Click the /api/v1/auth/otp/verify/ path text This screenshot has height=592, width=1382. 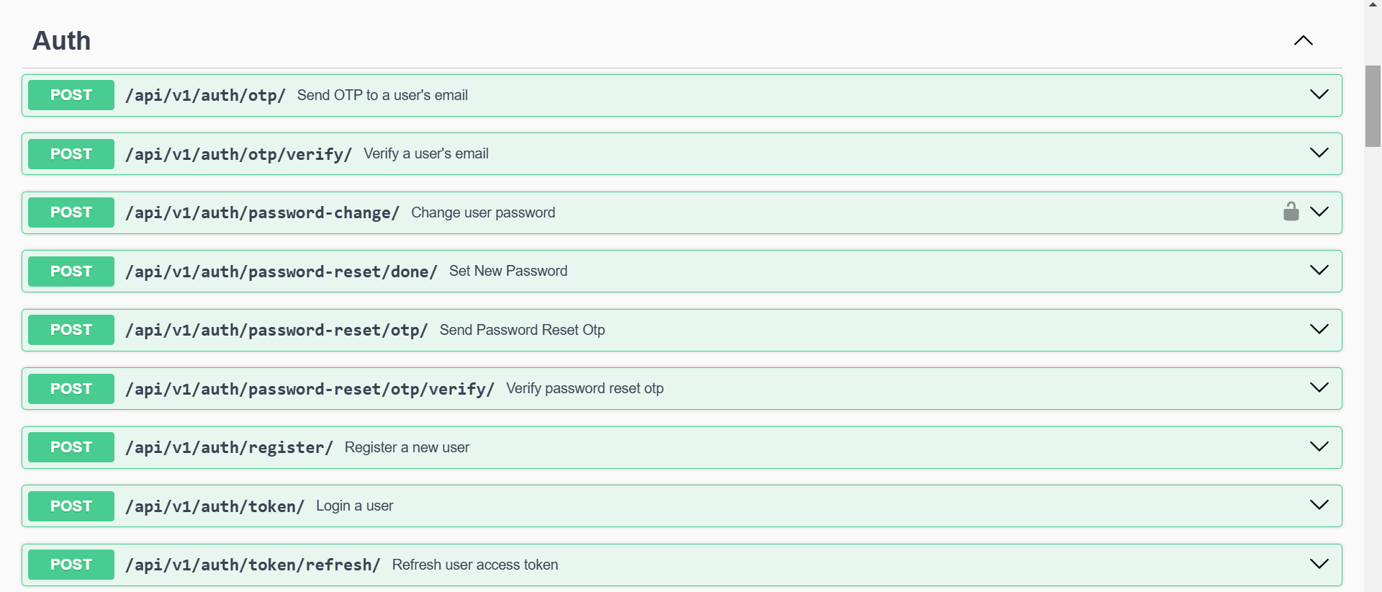click(x=238, y=154)
